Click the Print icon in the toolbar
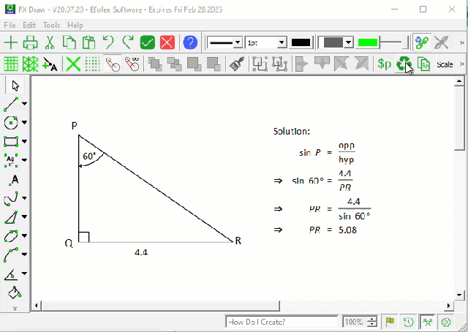468x332 pixels. pos(31,42)
